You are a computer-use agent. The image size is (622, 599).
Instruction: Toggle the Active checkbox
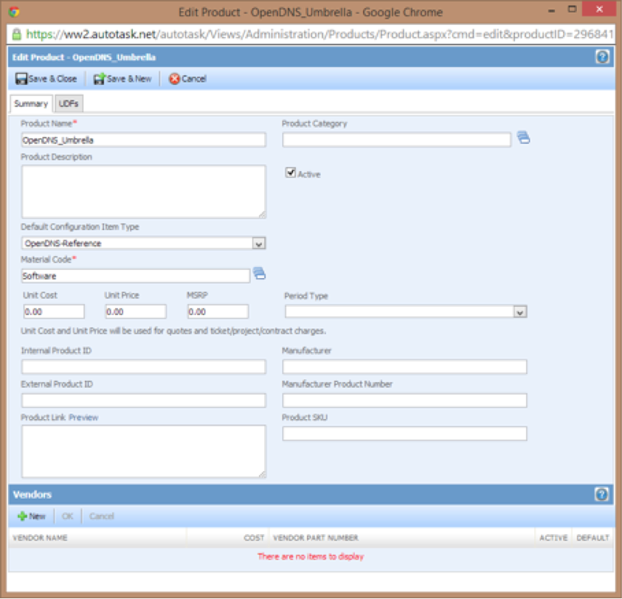(x=291, y=173)
